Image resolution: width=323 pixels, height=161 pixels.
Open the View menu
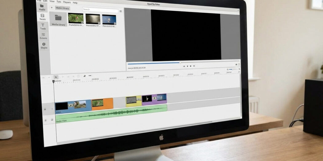pos(52,2)
